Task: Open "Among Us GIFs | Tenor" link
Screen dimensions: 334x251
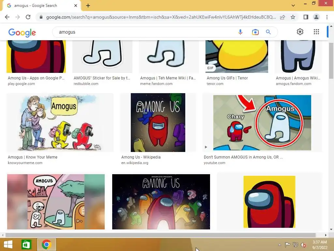Action: pyautogui.click(x=227, y=78)
